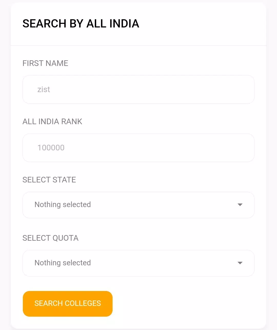Click the SELECT QUOTA label

coord(51,238)
